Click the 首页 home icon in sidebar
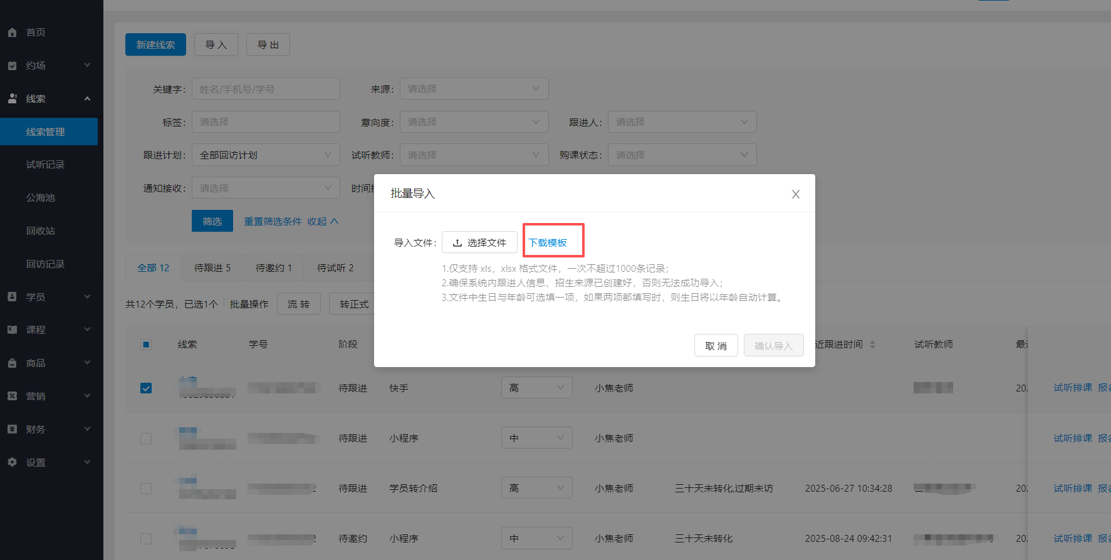1111x560 pixels. (x=12, y=32)
